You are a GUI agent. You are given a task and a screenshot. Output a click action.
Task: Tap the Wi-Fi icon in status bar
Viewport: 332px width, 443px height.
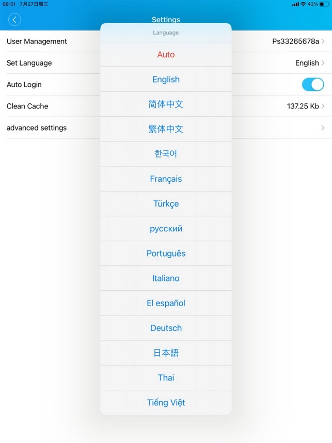tap(303, 4)
